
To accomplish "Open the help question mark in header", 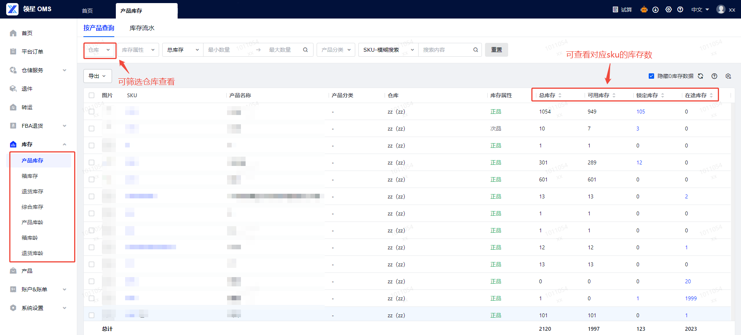I will (680, 10).
